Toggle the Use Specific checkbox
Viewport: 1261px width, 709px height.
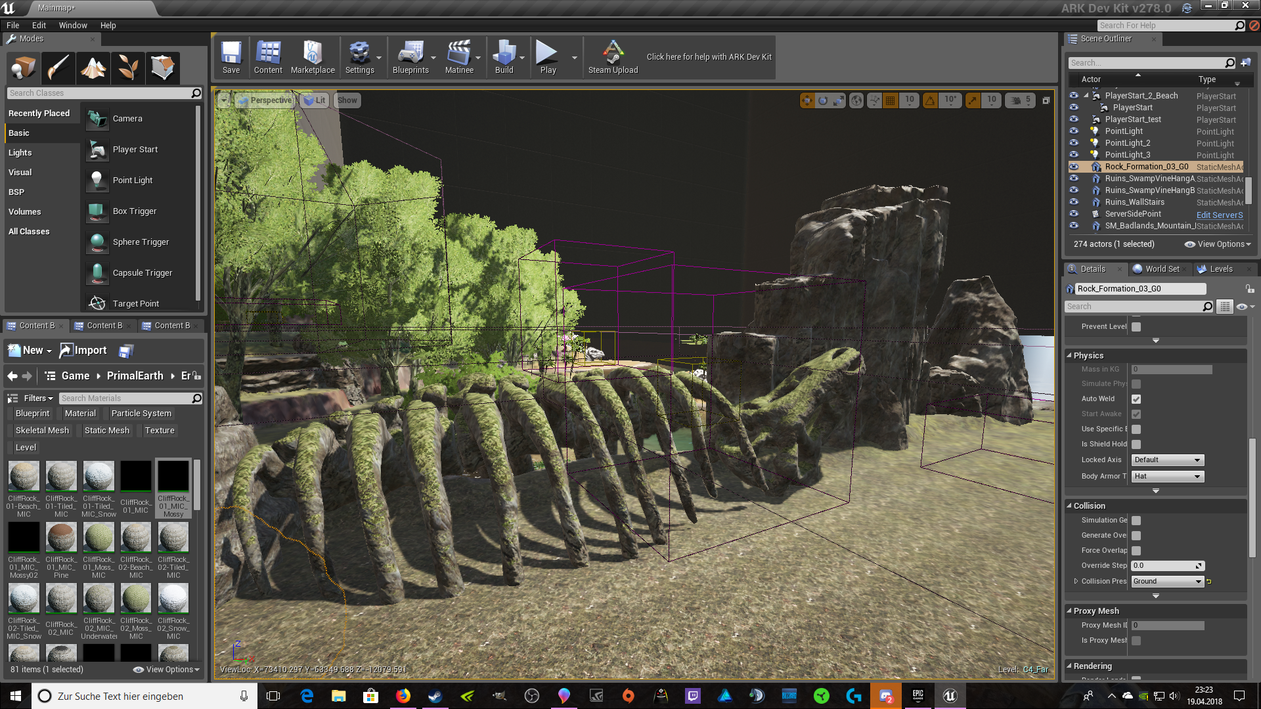coord(1136,429)
